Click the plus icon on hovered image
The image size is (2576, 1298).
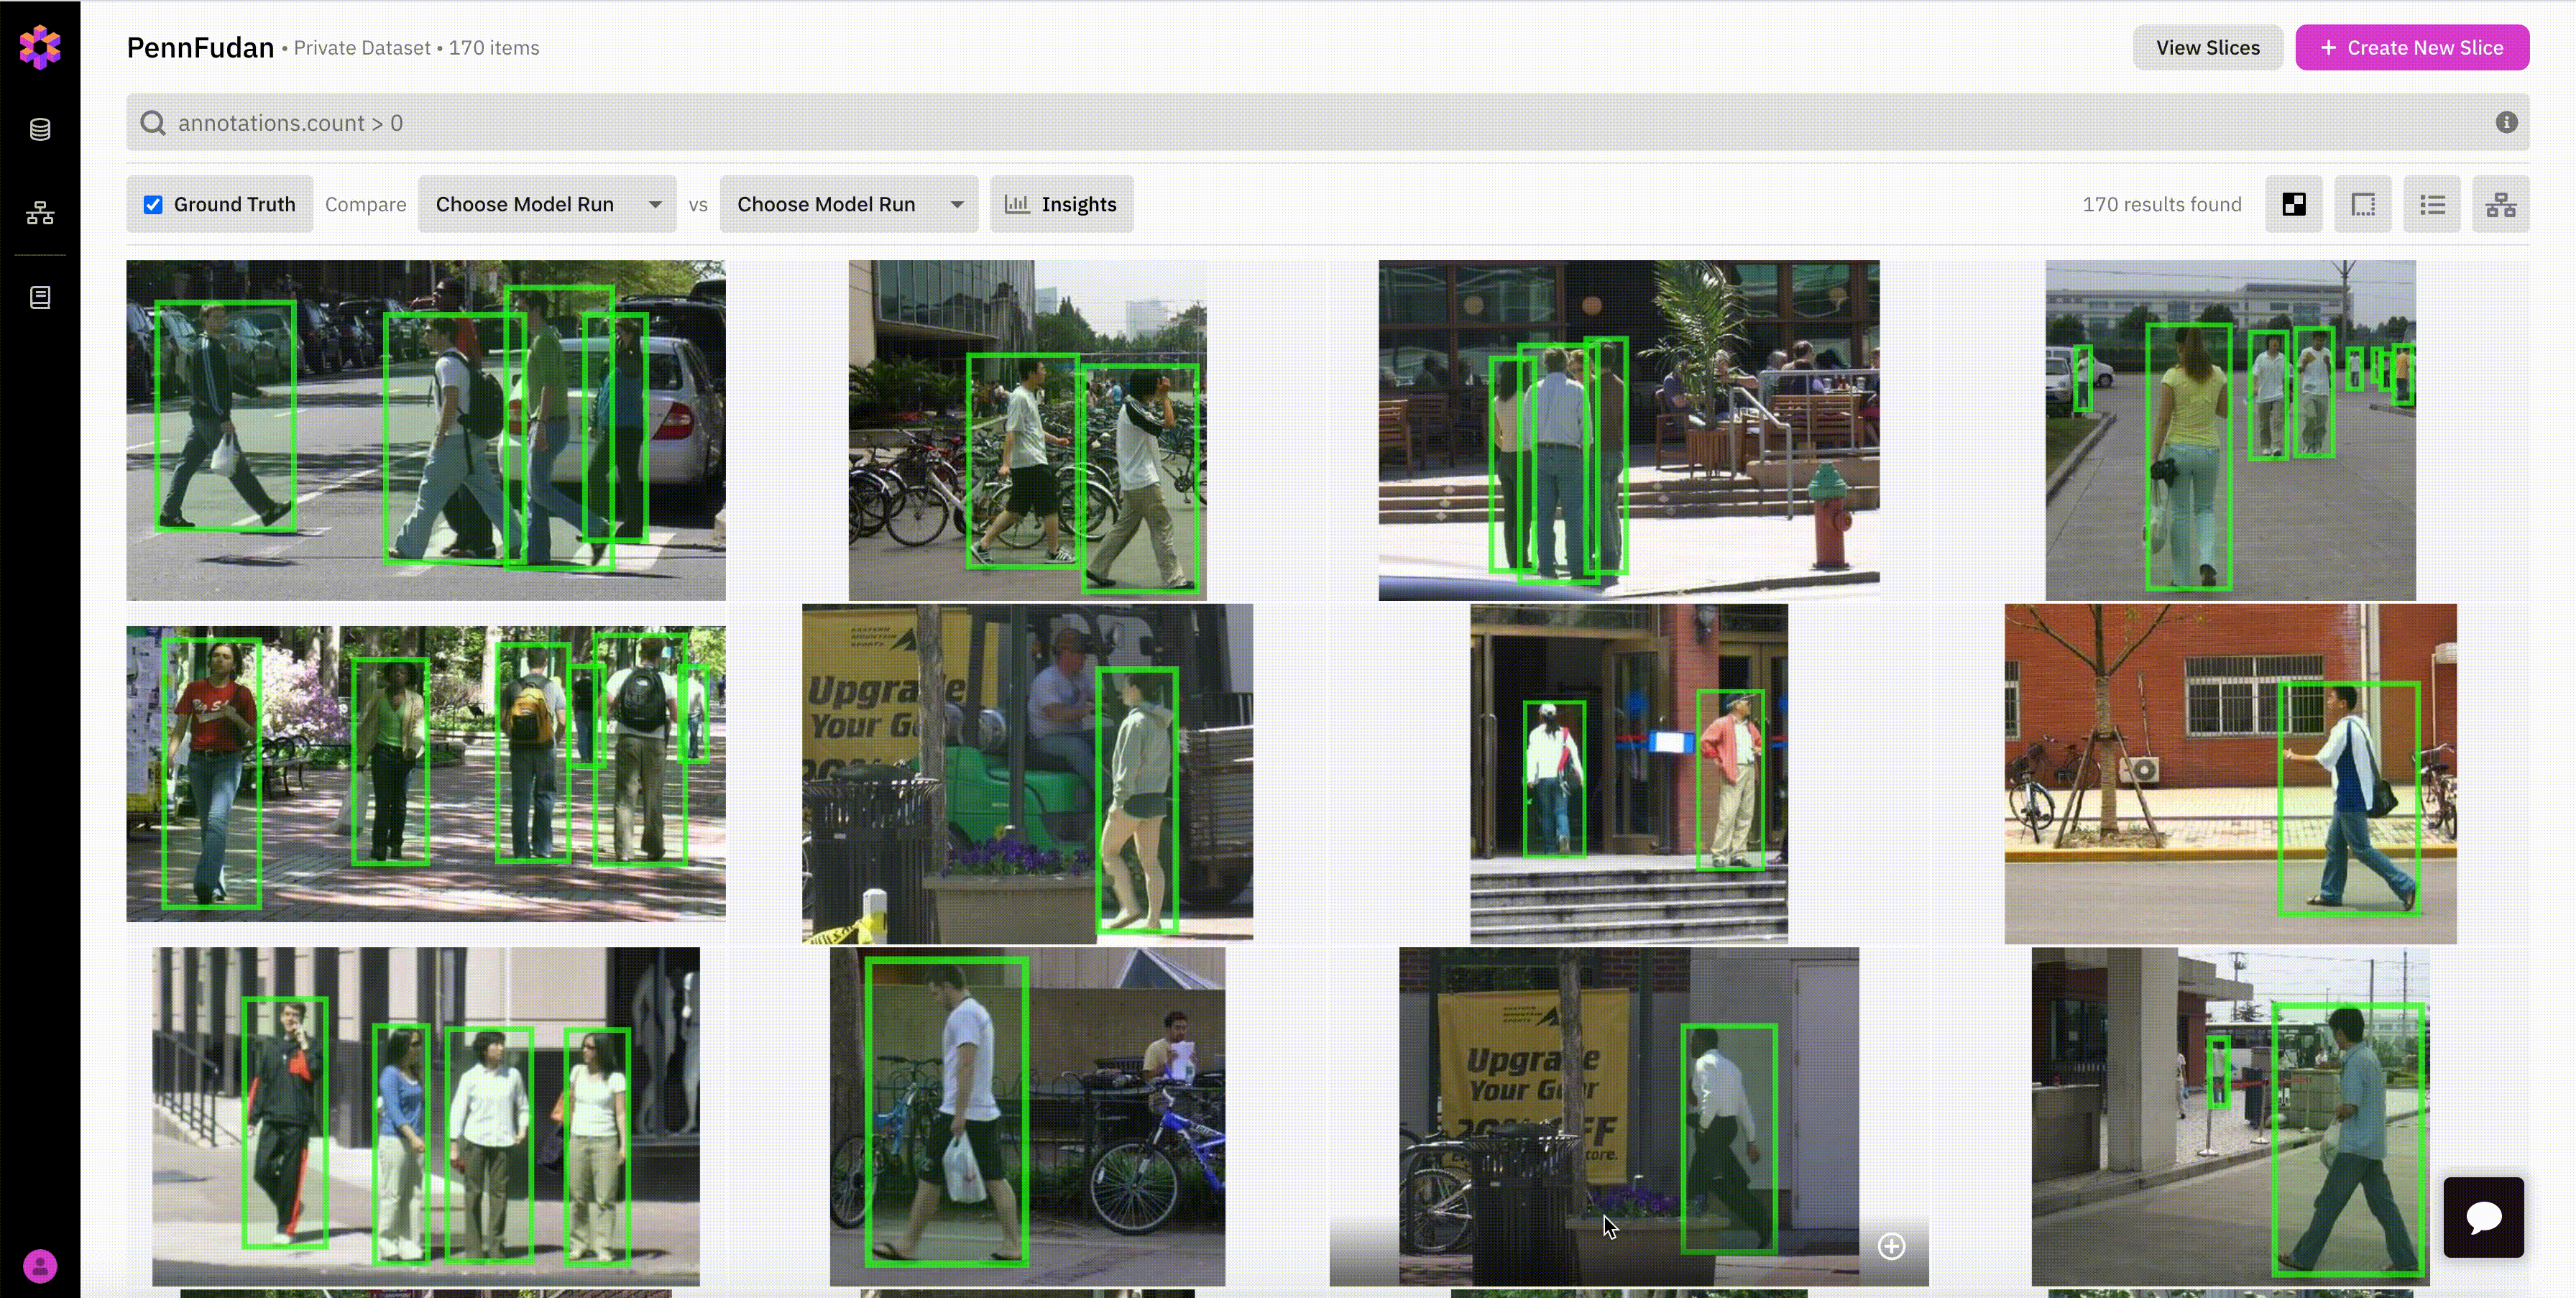point(1891,1246)
